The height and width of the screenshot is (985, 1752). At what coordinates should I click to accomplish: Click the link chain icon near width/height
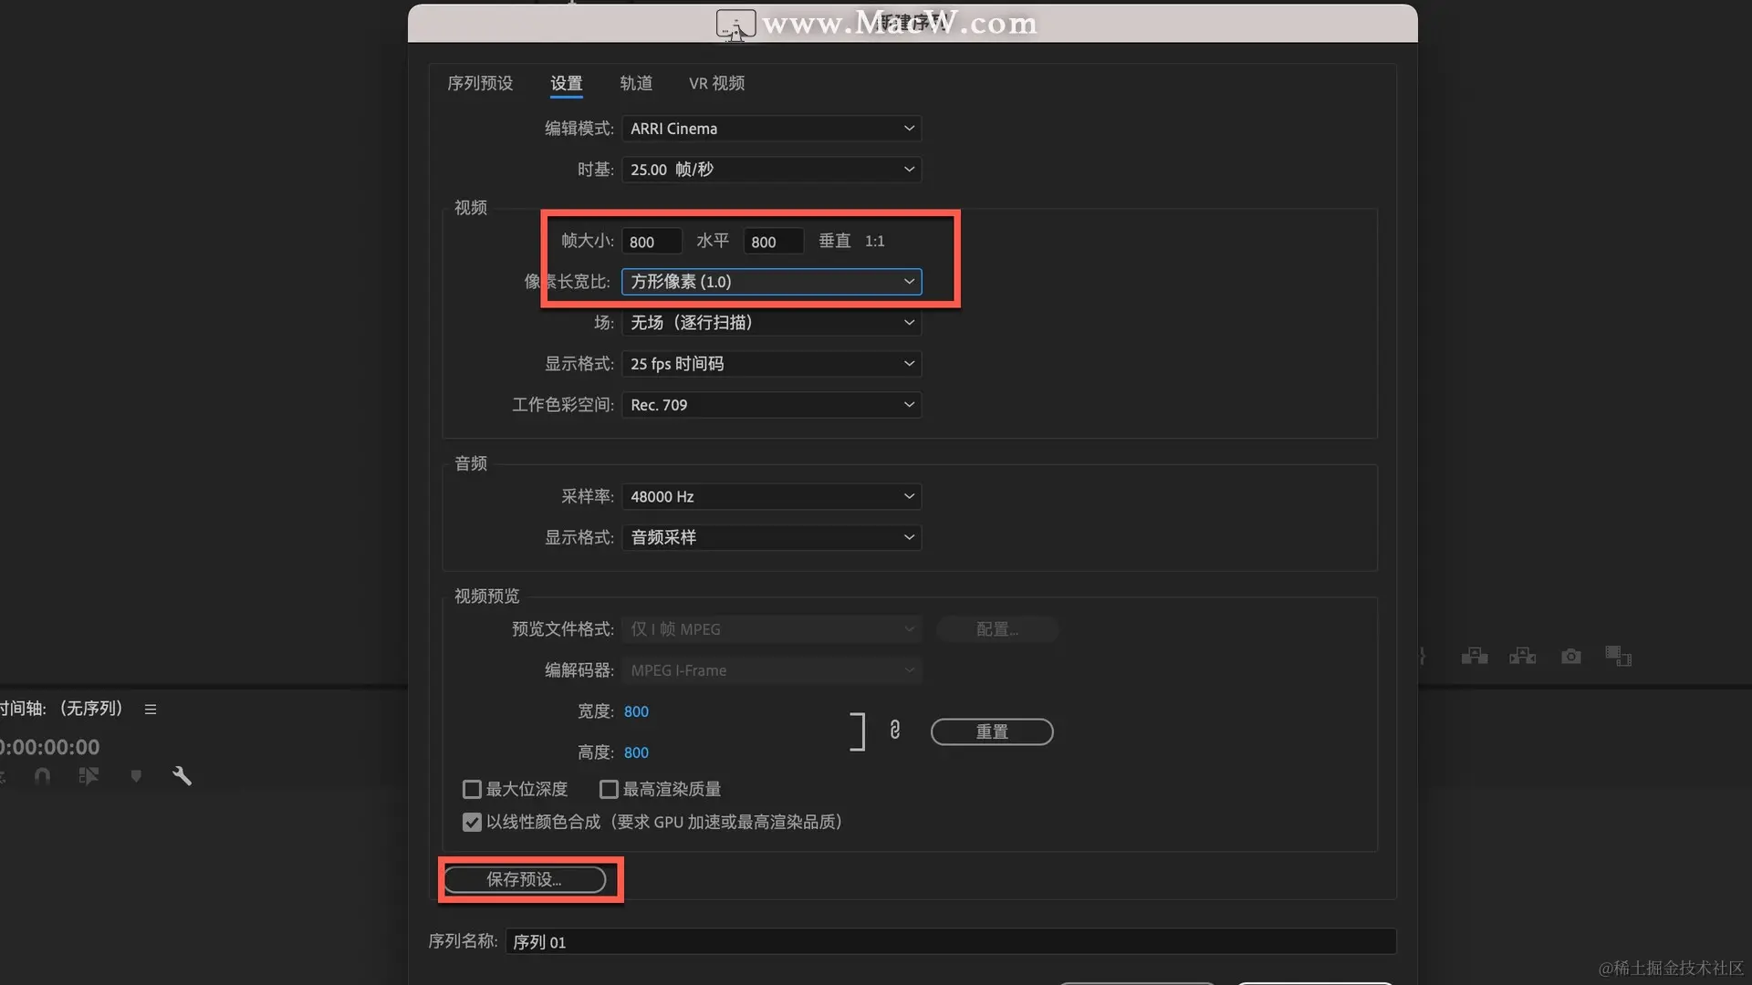(x=894, y=730)
